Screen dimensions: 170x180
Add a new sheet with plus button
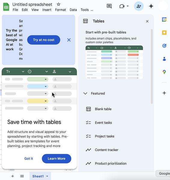[13, 176]
